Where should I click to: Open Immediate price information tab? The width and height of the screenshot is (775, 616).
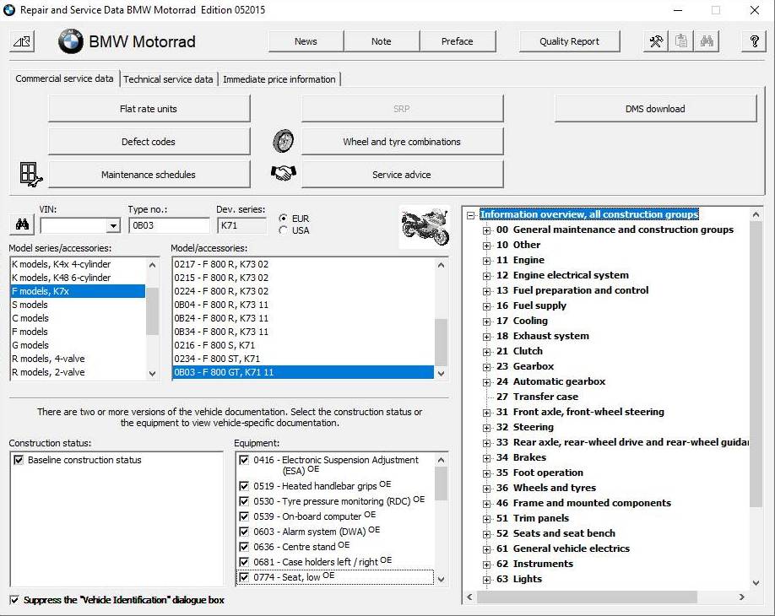[279, 79]
